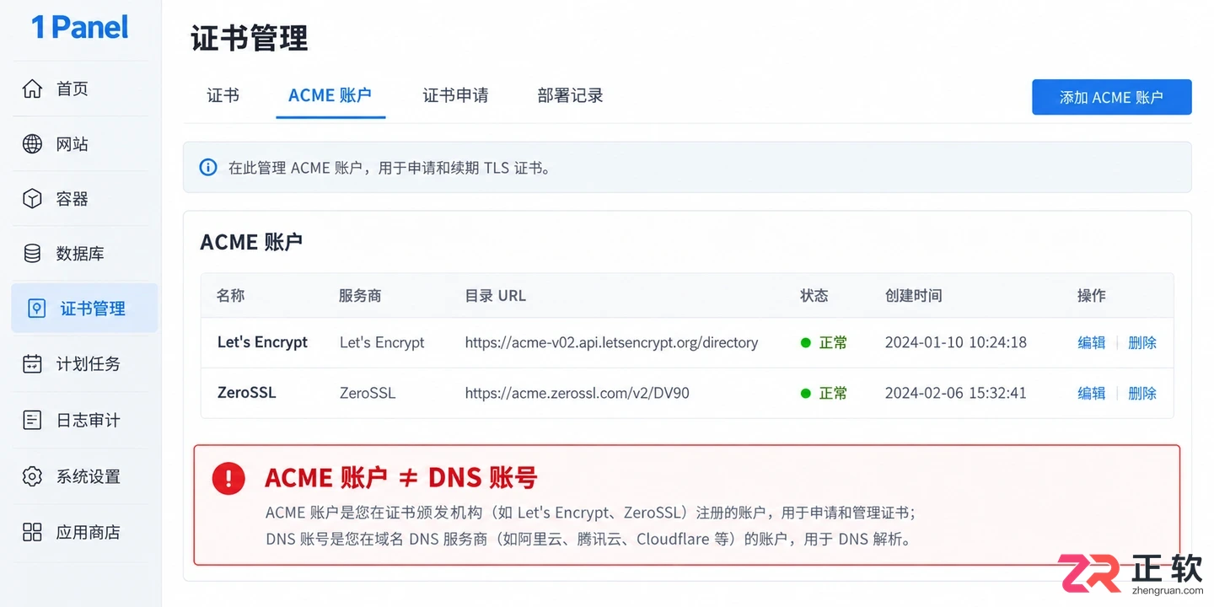Click the 证书管理 page title
This screenshot has width=1214, height=607.
(x=250, y=39)
